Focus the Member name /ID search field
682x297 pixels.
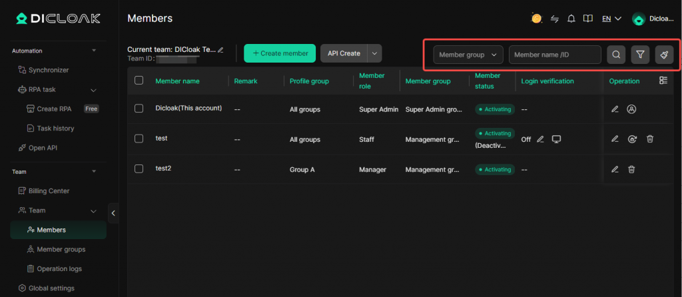tap(555, 55)
